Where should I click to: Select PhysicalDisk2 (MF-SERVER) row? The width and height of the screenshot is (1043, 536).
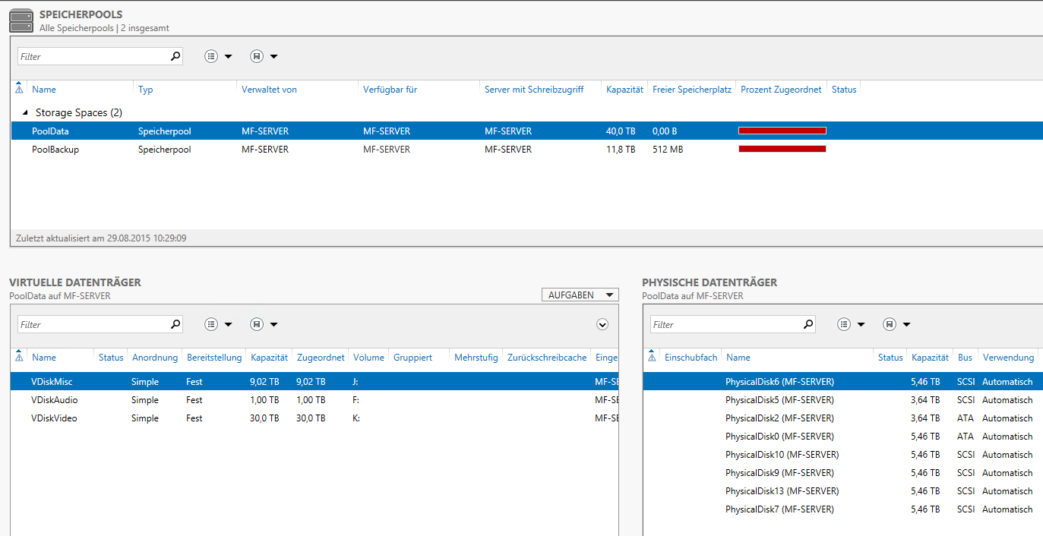[843, 418]
